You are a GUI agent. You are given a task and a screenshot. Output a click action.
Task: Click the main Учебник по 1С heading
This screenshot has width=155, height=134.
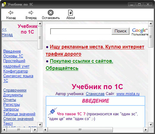tap(97, 87)
